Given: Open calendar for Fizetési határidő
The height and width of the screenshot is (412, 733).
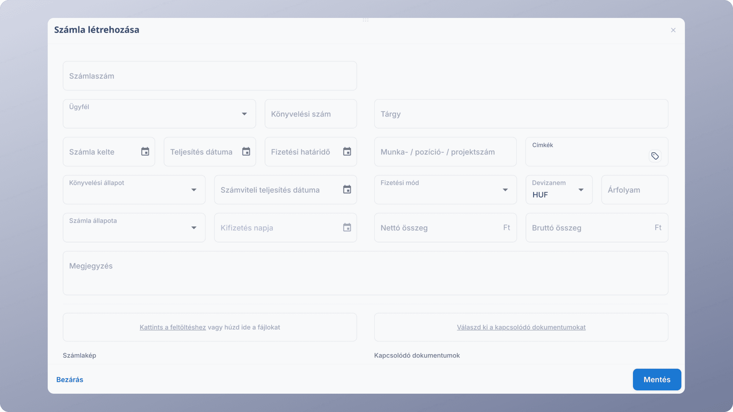Looking at the screenshot, I should (x=347, y=152).
